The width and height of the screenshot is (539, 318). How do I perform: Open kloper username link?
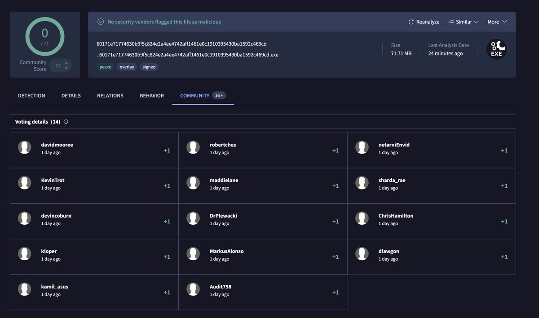[x=49, y=251]
